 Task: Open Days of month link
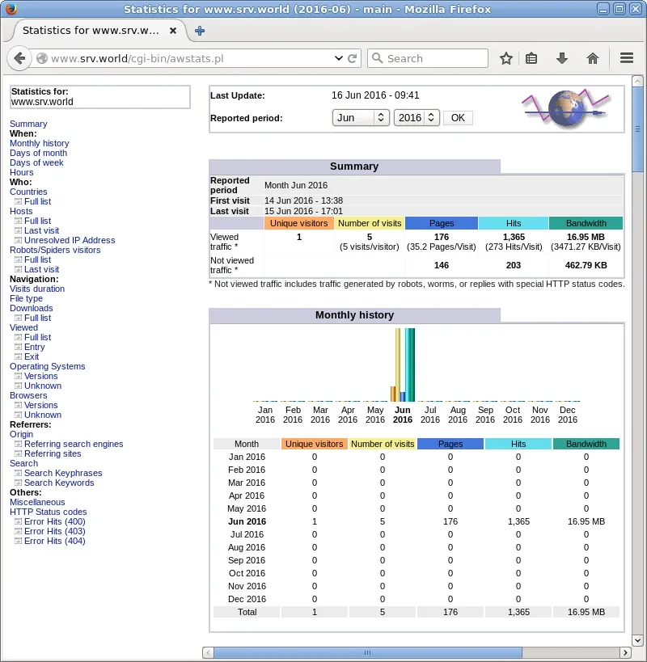[x=38, y=153]
